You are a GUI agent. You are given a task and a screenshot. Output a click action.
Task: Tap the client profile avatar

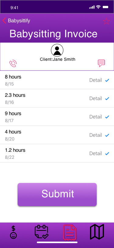click(57, 50)
